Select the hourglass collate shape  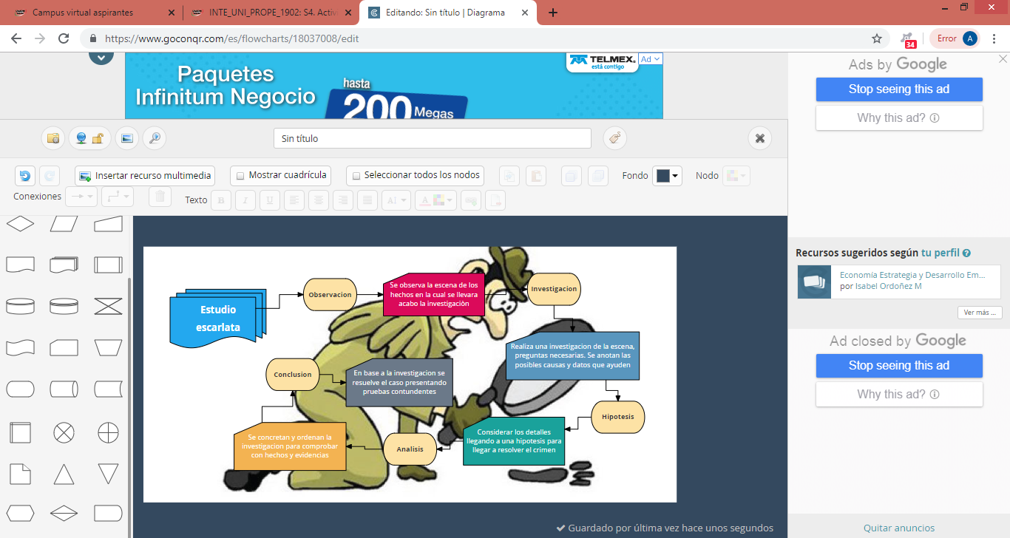pos(108,305)
